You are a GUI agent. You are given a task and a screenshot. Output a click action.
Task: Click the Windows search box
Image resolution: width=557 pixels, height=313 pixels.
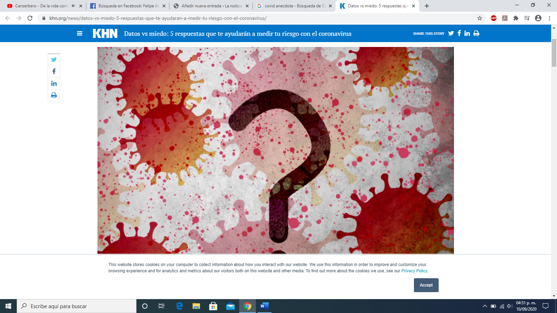(77, 306)
